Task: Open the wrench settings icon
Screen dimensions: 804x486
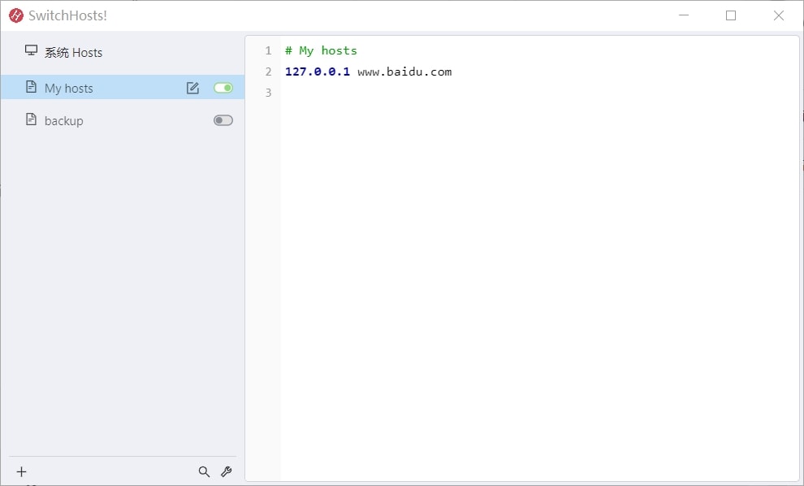Action: tap(226, 471)
